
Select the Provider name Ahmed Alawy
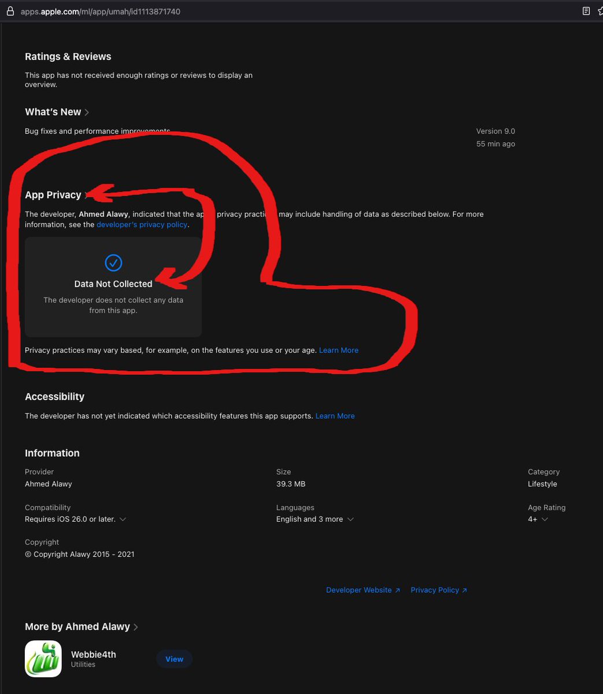49,484
